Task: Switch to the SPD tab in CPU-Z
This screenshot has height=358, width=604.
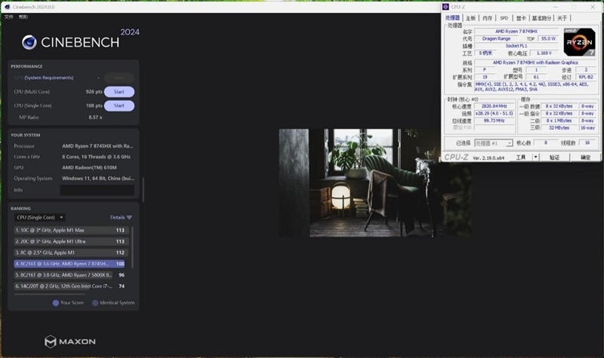Action: [x=504, y=18]
